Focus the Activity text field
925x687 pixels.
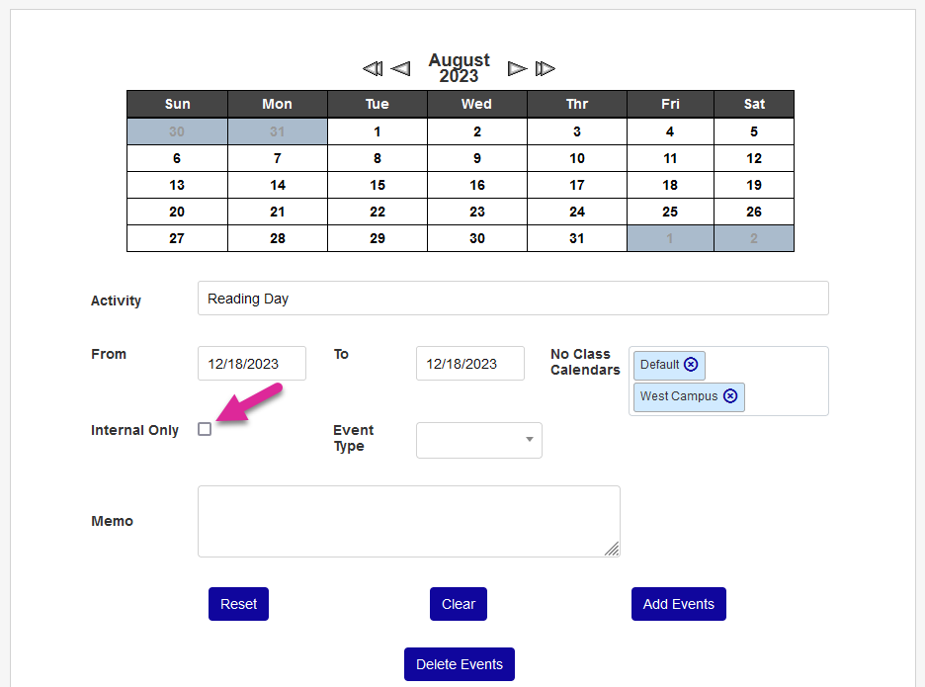[513, 299]
